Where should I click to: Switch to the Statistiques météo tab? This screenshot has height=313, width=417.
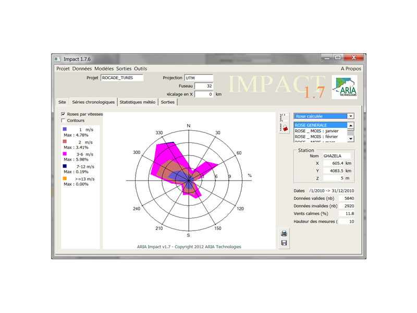[138, 102]
